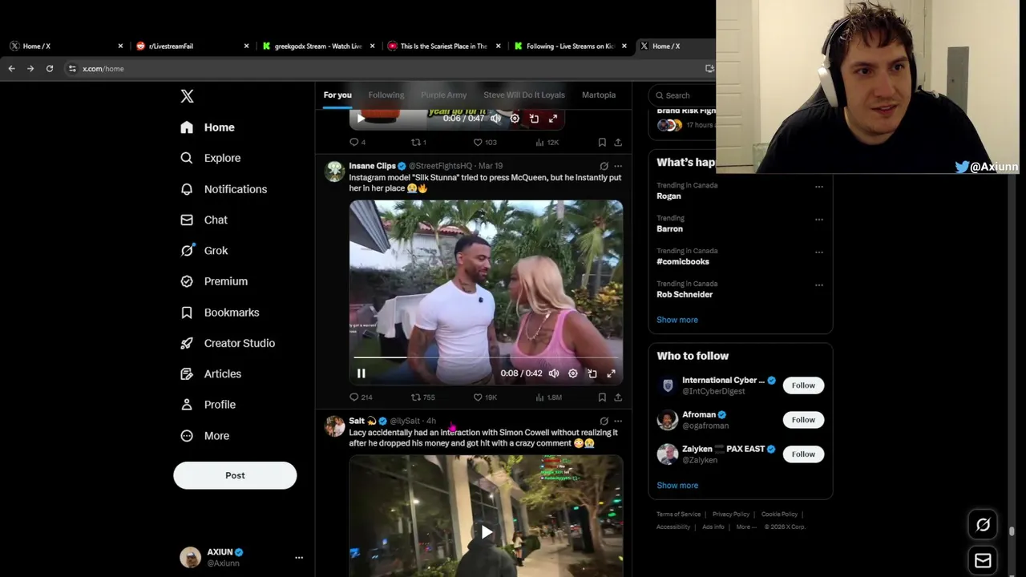Click the X logo in sidebar
Viewport: 1026px width, 577px height.
(x=187, y=96)
